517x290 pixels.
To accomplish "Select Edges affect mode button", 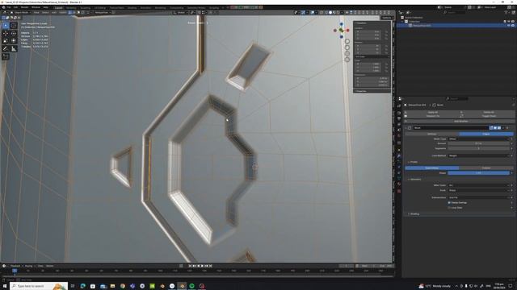I will pyautogui.click(x=486, y=134).
